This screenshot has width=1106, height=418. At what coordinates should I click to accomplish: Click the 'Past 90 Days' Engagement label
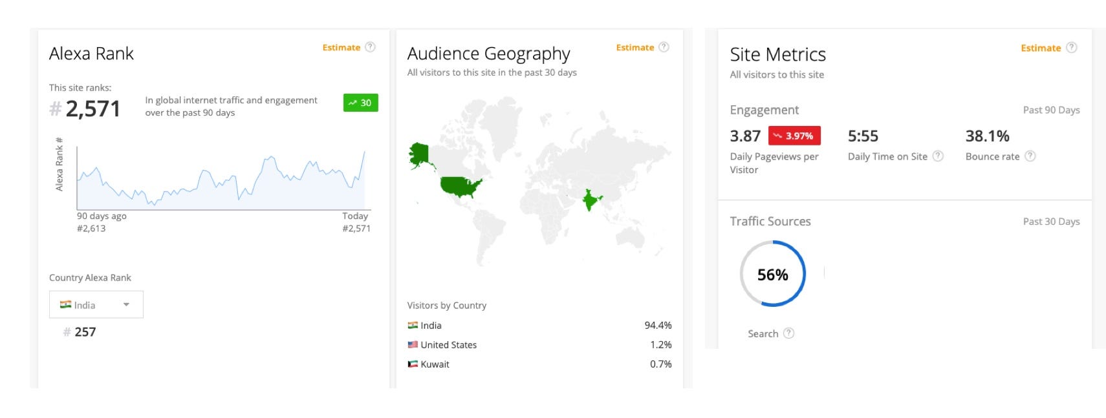[x=1051, y=110]
